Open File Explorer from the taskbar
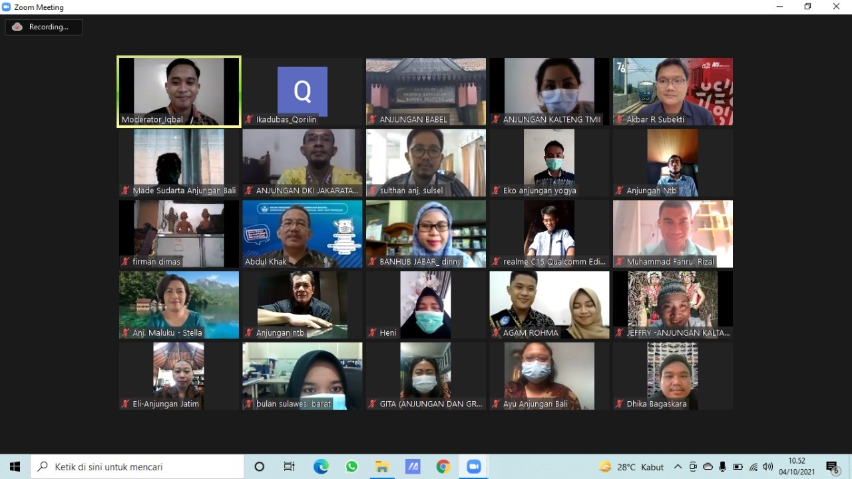 382,466
